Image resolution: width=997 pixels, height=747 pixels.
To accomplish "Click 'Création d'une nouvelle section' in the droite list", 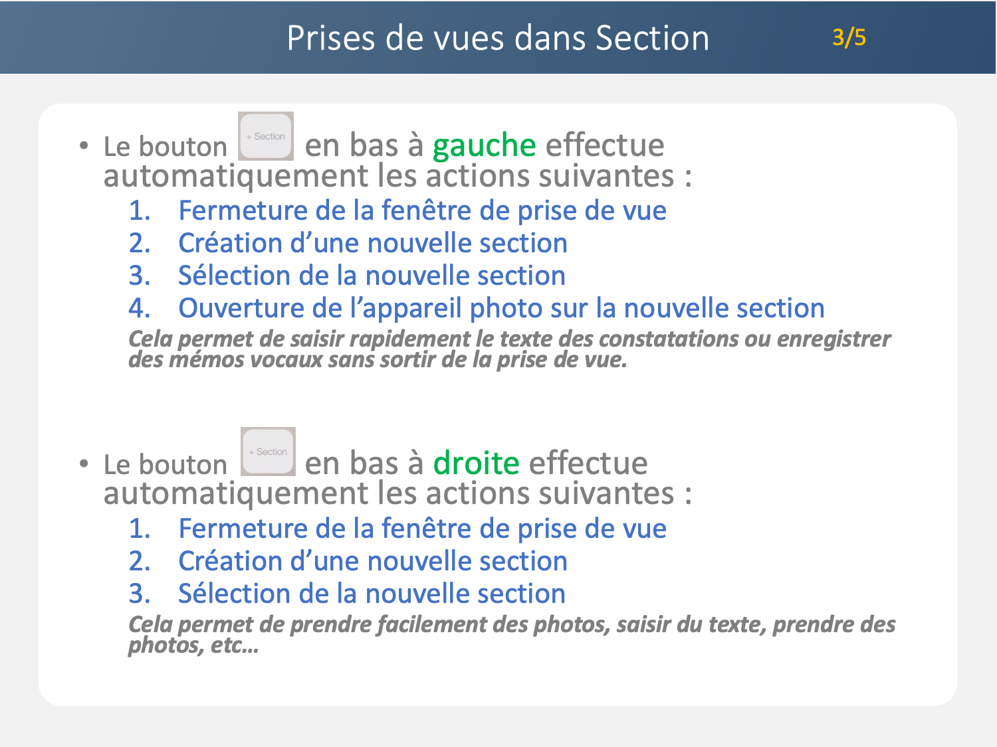I will (x=373, y=561).
